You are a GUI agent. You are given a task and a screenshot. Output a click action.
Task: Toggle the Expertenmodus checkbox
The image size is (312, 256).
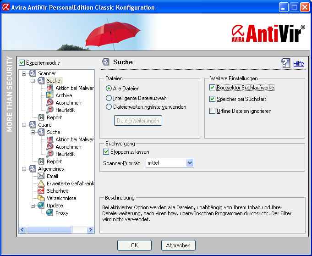[22, 62]
